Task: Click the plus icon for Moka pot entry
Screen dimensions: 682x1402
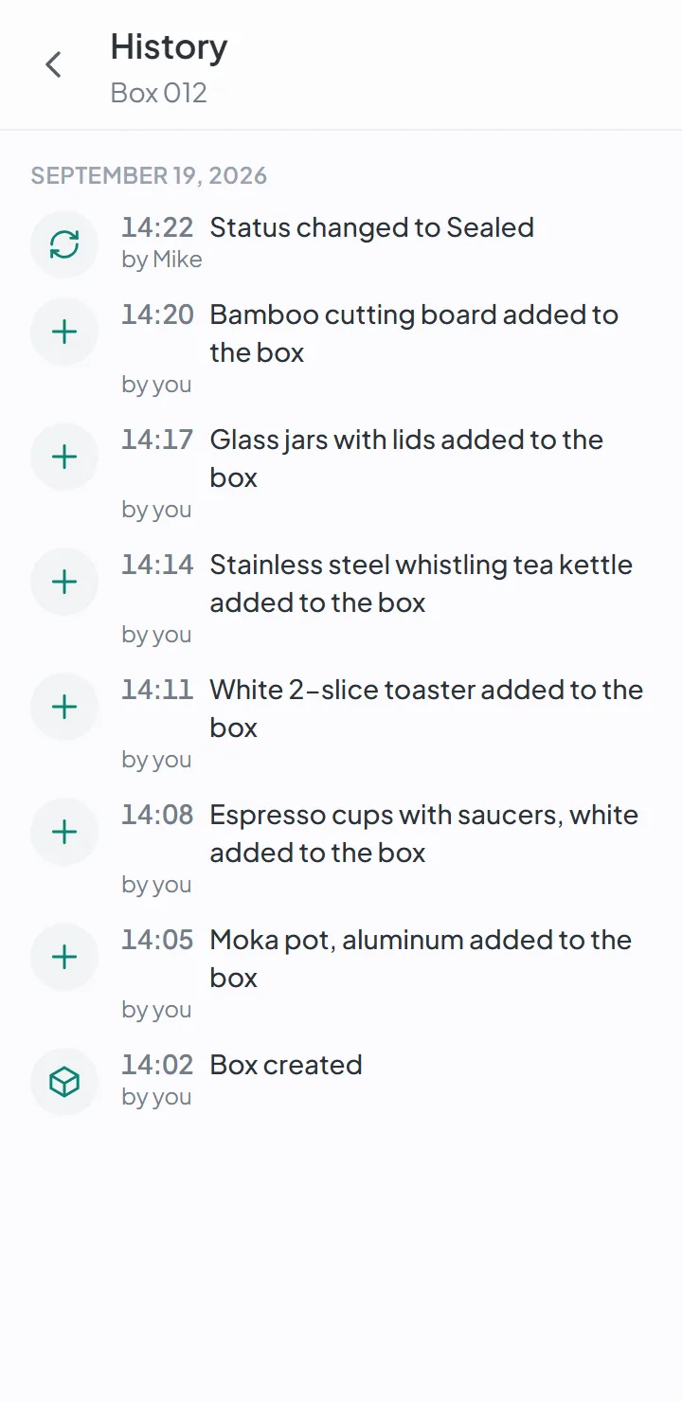Action: 64,957
